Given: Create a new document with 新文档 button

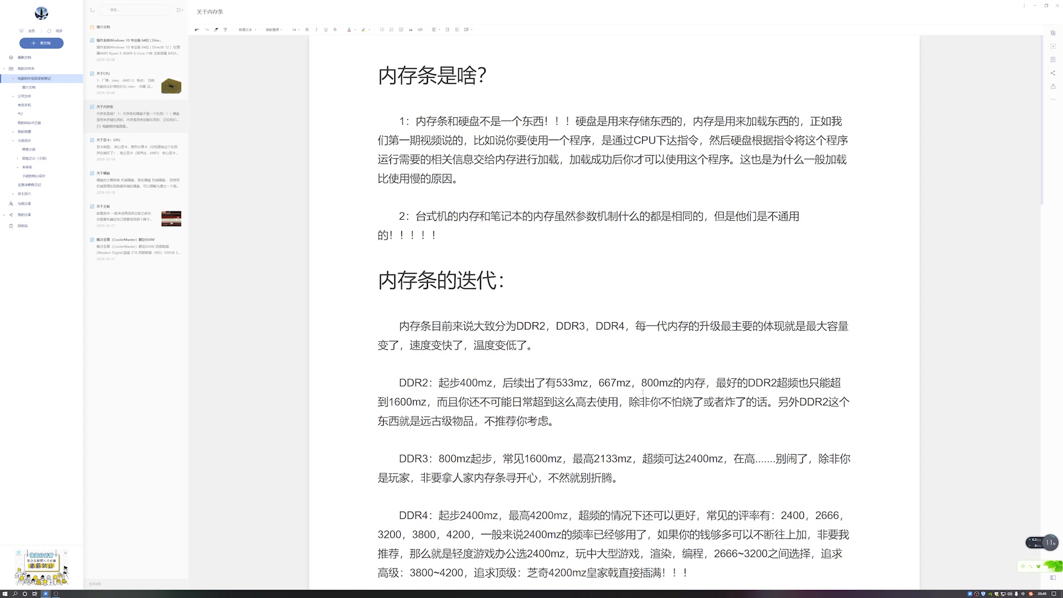Looking at the screenshot, I should pyautogui.click(x=41, y=43).
